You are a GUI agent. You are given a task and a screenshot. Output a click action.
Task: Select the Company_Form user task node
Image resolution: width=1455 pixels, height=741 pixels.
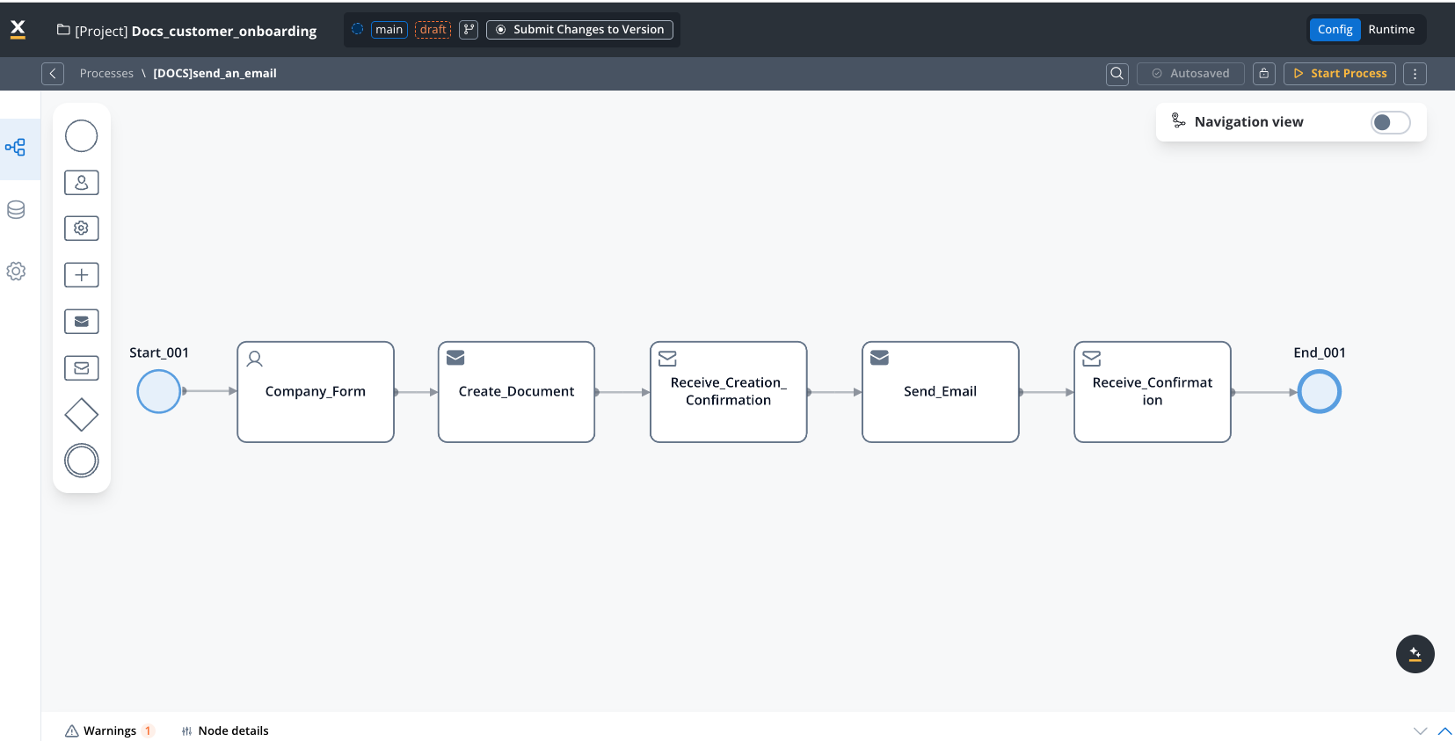pyautogui.click(x=316, y=392)
